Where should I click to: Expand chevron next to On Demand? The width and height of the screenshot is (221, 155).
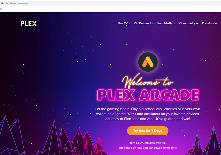click(153, 24)
